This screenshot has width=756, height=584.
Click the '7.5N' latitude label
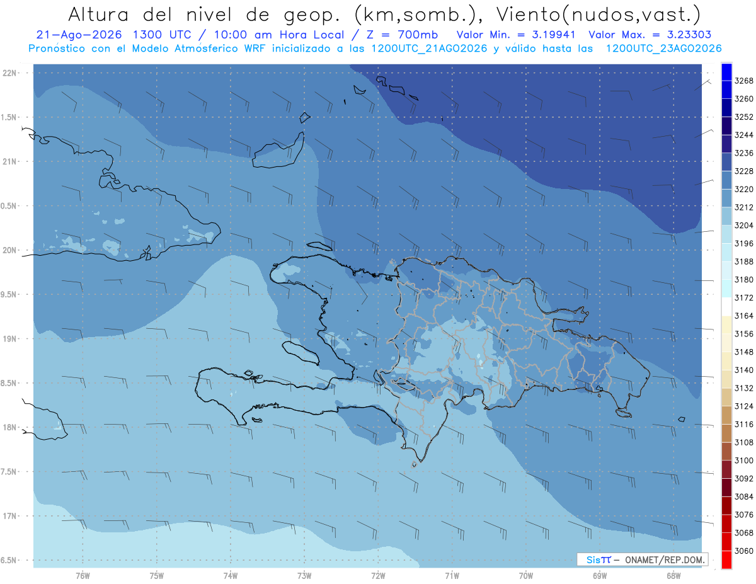[x=8, y=471]
